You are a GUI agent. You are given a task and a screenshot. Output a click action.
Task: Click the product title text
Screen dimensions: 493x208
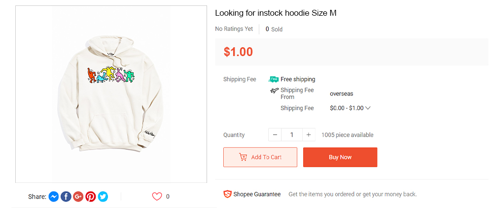pos(276,13)
